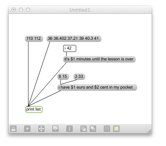Open the inspector info icon

point(69,129)
